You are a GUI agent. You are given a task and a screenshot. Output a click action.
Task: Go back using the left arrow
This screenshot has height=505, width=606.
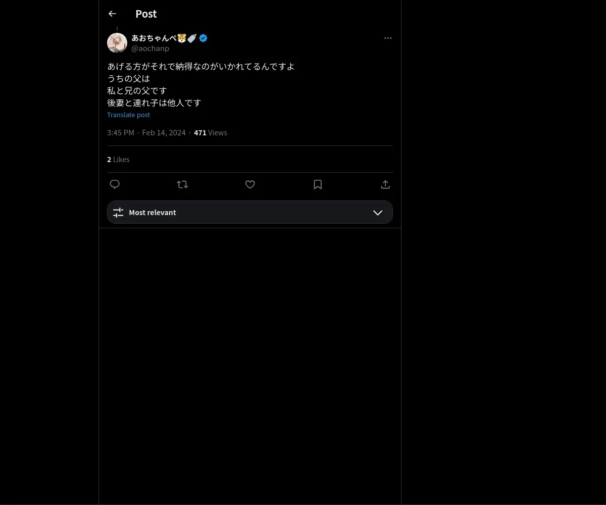[x=112, y=14]
